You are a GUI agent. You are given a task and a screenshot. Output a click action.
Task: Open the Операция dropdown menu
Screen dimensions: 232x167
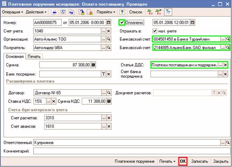[x=12, y=12]
